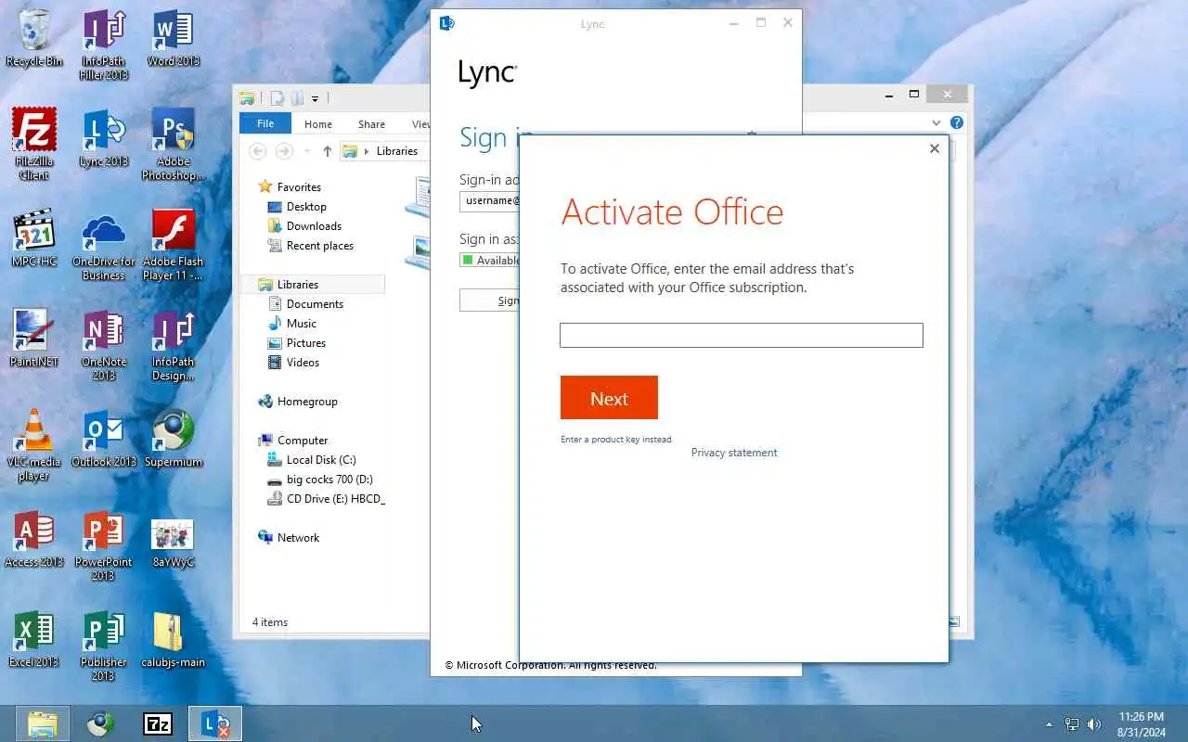Open File menu in Explorer
The height and width of the screenshot is (742, 1188).
click(265, 123)
